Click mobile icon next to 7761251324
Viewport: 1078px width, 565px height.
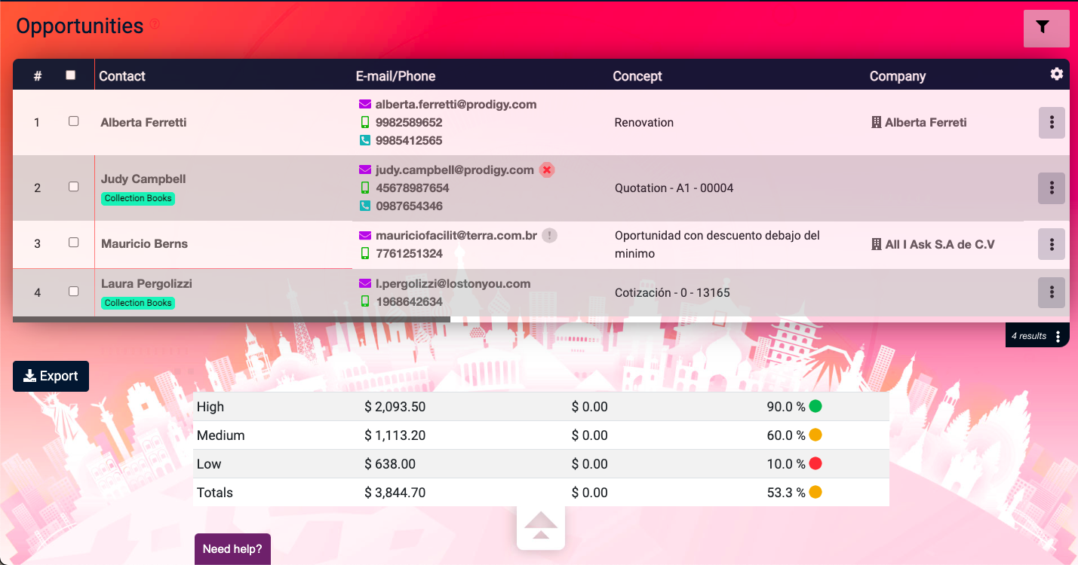coord(365,253)
